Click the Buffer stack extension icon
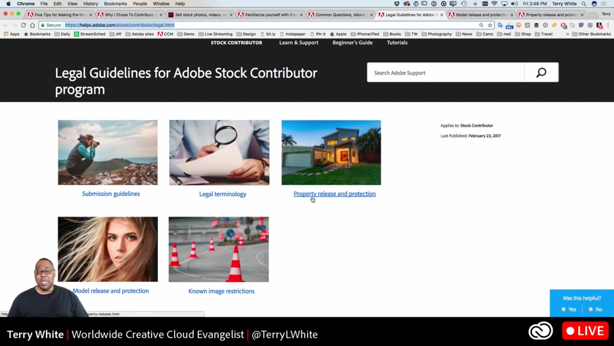Image resolution: width=614 pixels, height=346 pixels. pyautogui.click(x=536, y=25)
